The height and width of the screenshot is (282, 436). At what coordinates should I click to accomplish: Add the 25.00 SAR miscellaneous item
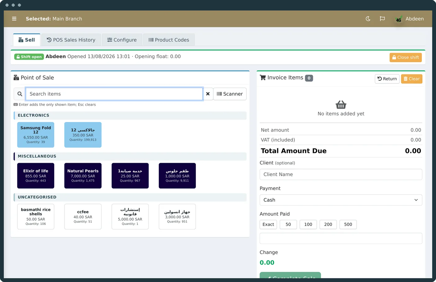click(130, 176)
